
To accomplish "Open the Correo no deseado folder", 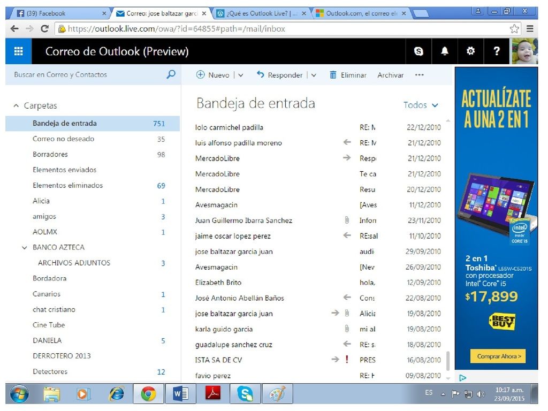I will [93, 139].
